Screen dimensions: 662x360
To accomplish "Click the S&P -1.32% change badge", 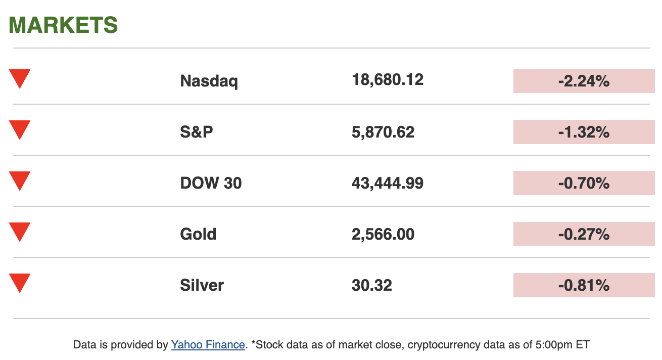I will point(584,132).
